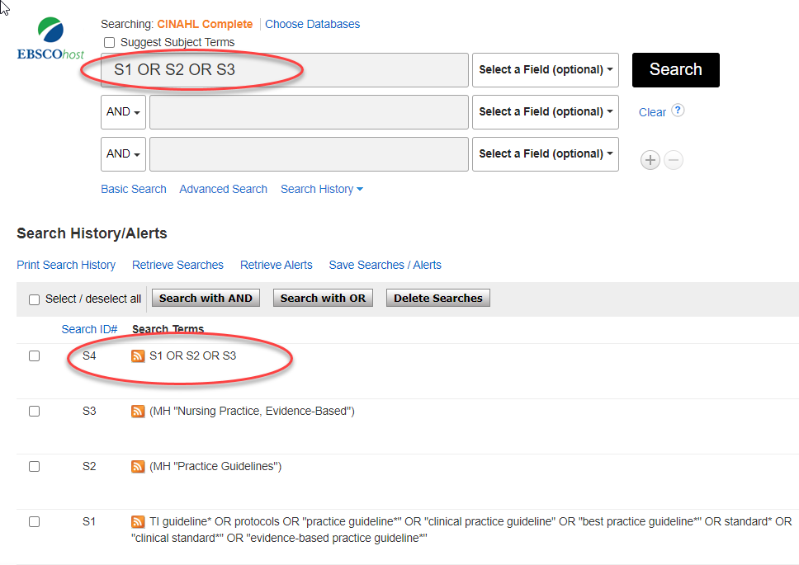Image resolution: width=799 pixels, height=565 pixels.
Task: Open the help question mark next to Clear
Action: 678,111
